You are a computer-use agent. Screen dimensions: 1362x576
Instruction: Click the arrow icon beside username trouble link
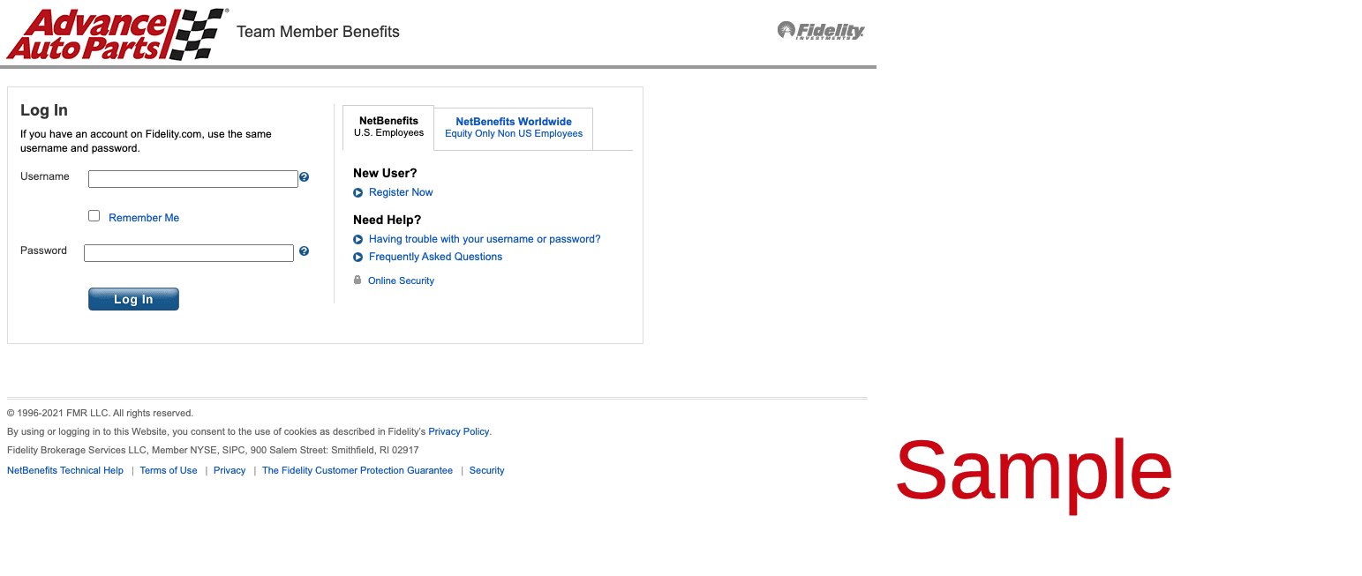(358, 239)
